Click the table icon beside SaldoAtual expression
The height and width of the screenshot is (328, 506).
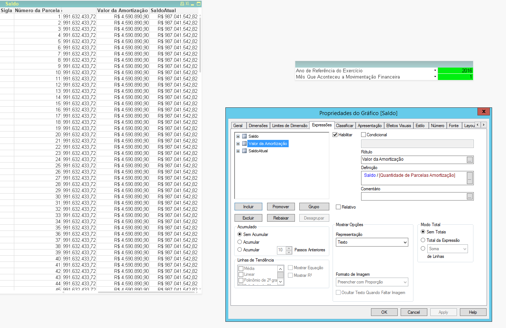244,151
